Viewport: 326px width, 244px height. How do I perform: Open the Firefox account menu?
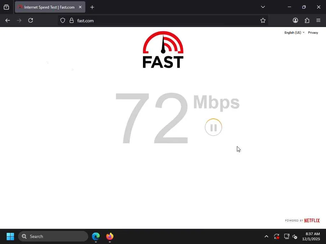click(x=295, y=20)
